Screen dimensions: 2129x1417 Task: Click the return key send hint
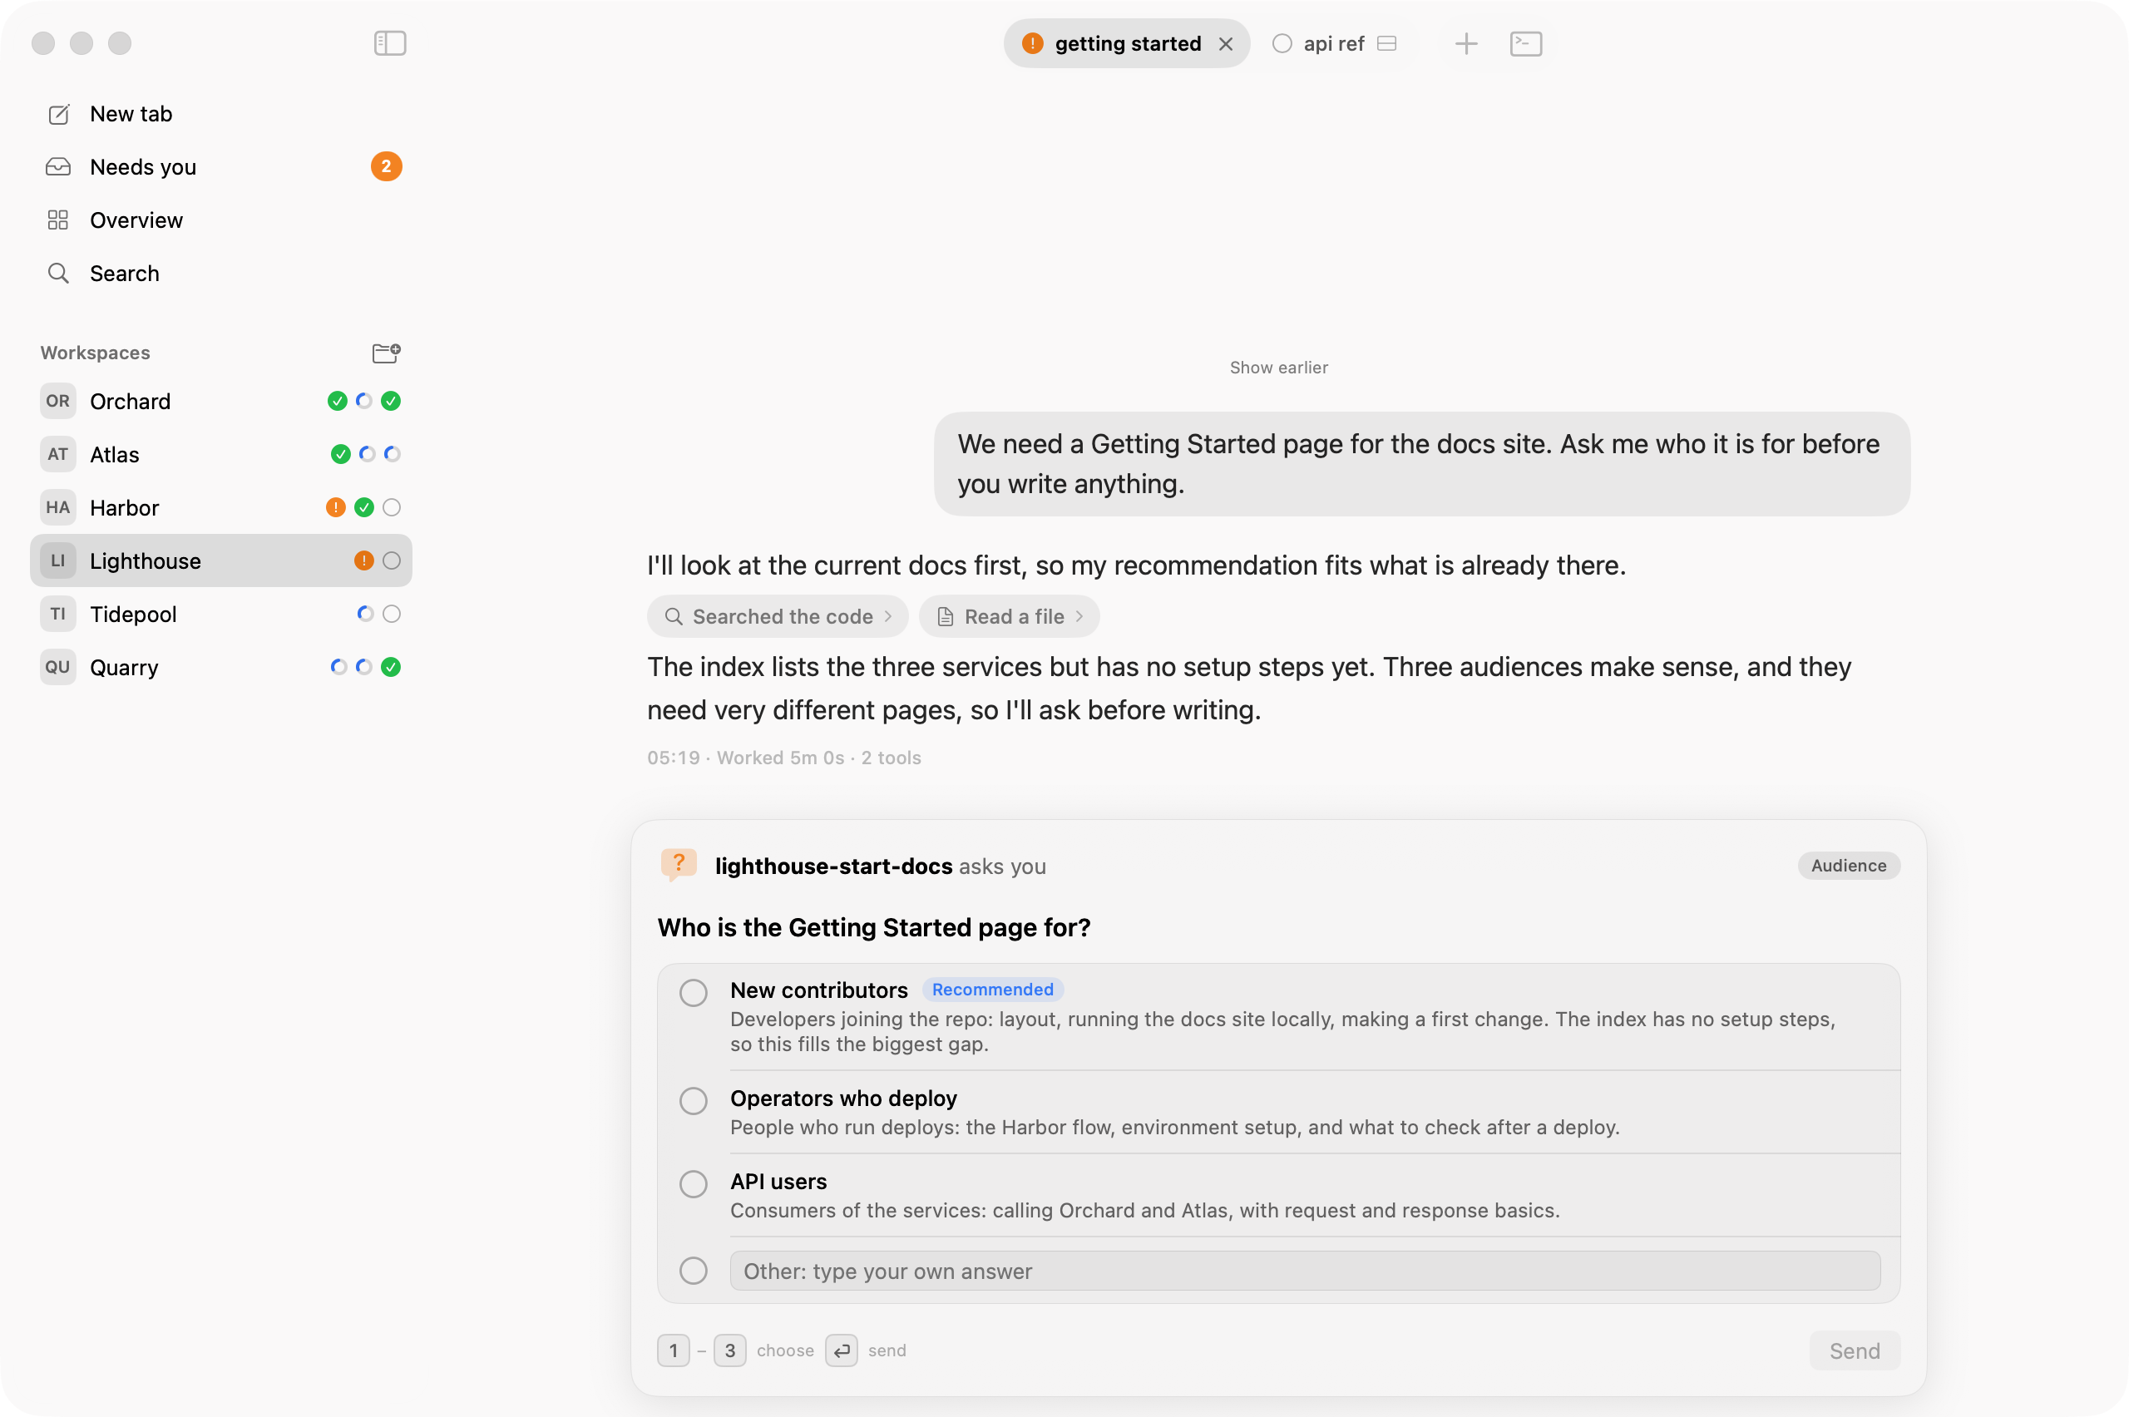pos(842,1351)
